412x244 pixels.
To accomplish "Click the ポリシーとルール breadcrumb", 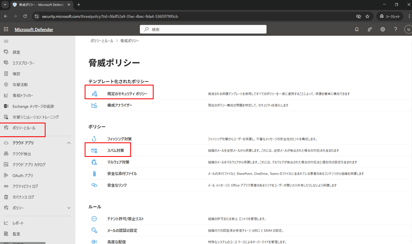I will click(102, 41).
